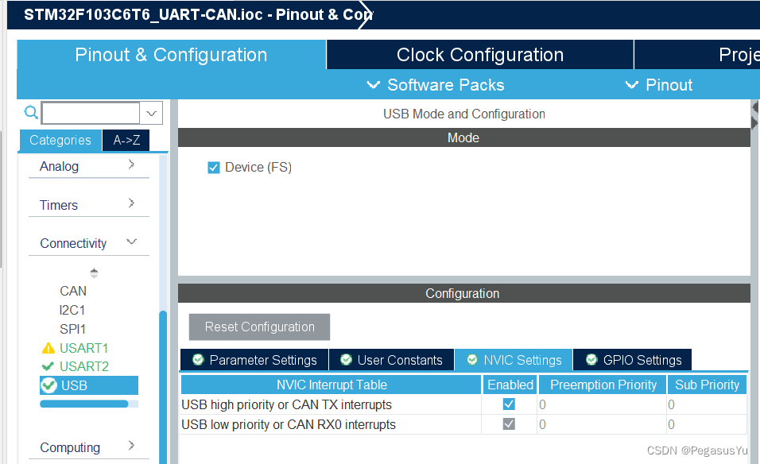Screen dimensions: 760x464
Task: Click the warning icon beside USART1
Action: [47, 347]
